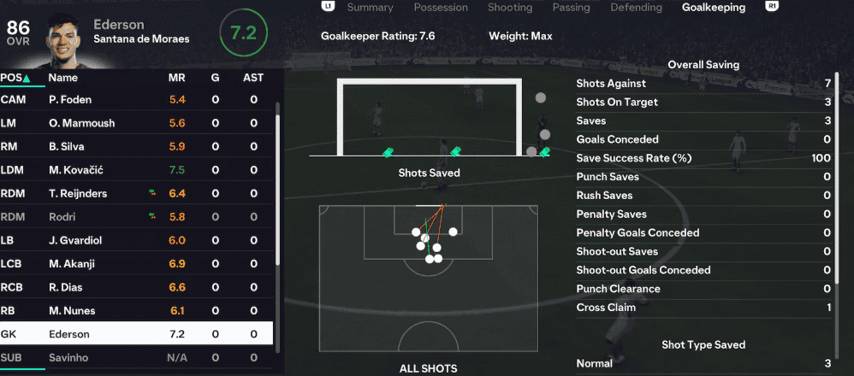
Task: Click the middle glove save icon in goal
Action: click(455, 152)
